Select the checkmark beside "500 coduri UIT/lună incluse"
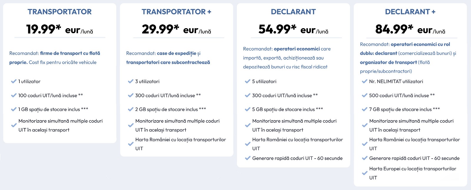The height and width of the screenshot is (190, 471). click(x=364, y=95)
